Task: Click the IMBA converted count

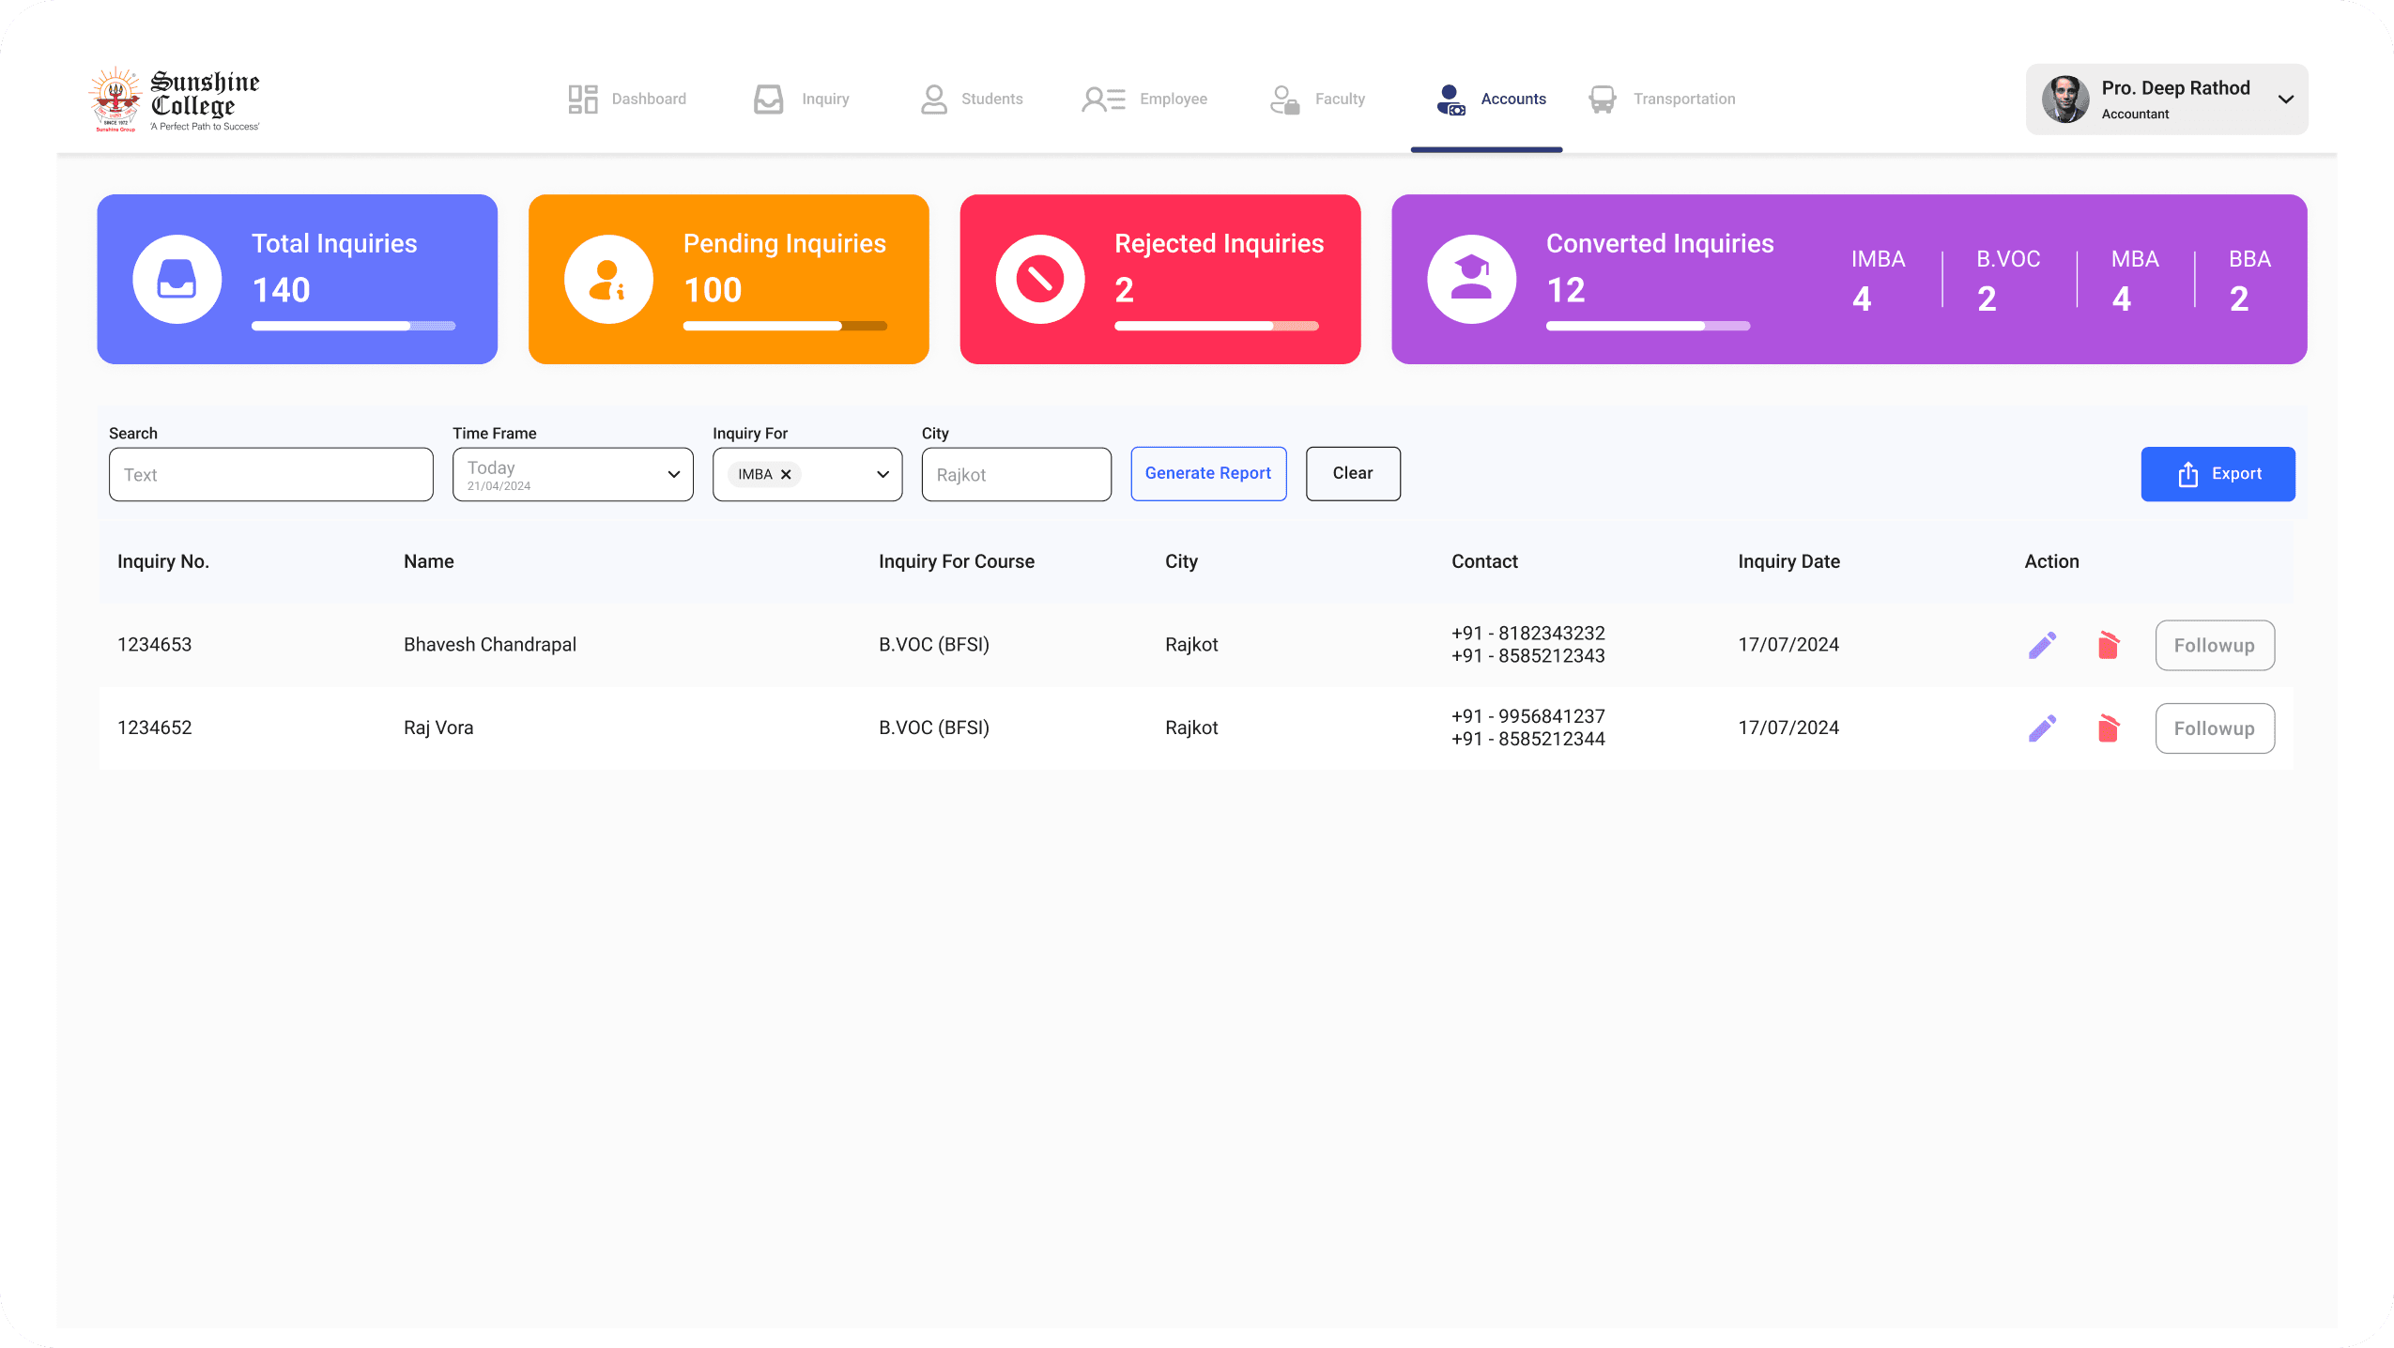Action: pos(1862,299)
